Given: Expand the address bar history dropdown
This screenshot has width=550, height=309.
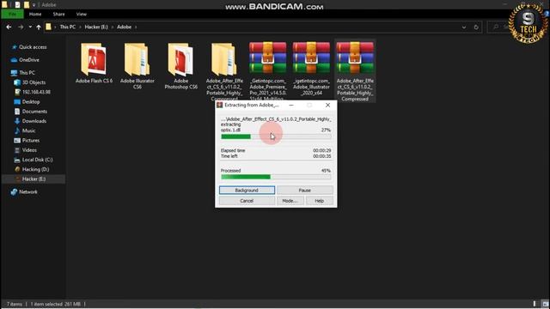Looking at the screenshot, I should point(464,27).
